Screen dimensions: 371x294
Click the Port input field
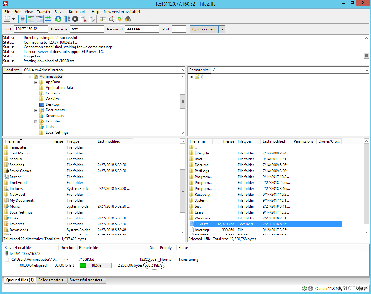point(179,29)
